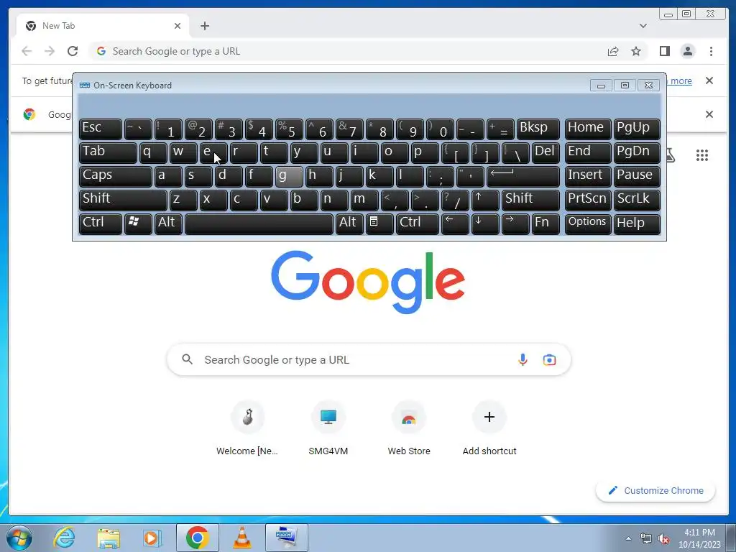Image resolution: width=736 pixels, height=552 pixels.
Task: Toggle the left Alt key
Action: 168,224
